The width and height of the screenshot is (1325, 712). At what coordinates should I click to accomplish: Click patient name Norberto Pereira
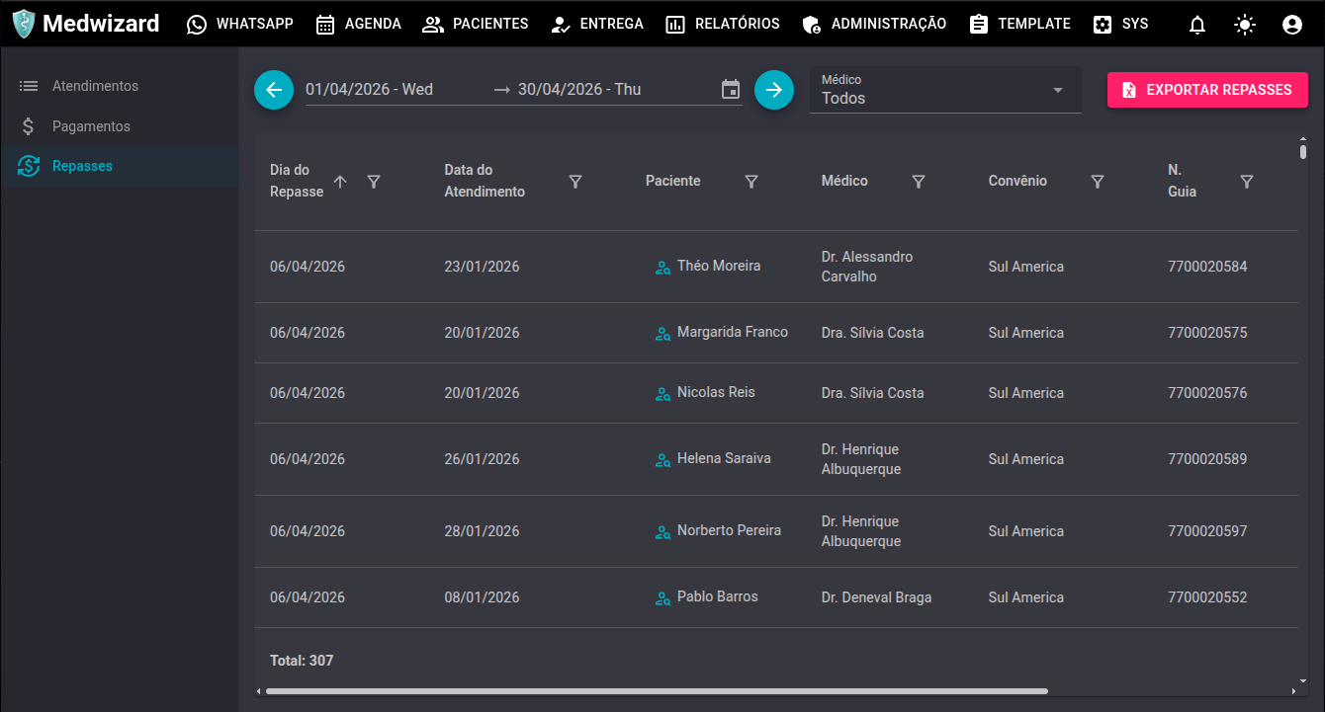point(729,530)
